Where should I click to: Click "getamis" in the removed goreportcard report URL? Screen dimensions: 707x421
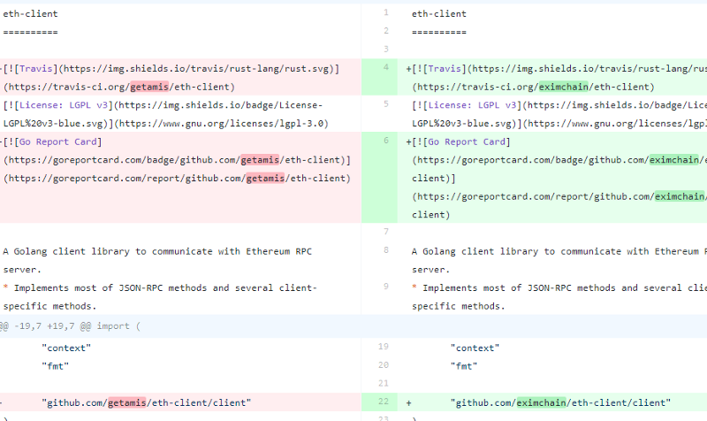tap(265, 179)
